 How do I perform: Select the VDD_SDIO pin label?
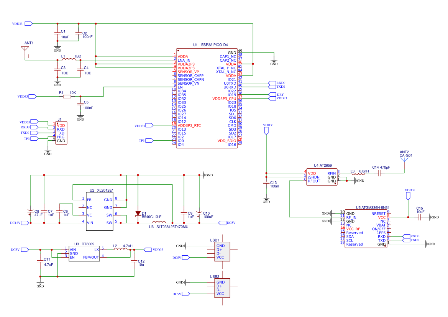(227, 141)
